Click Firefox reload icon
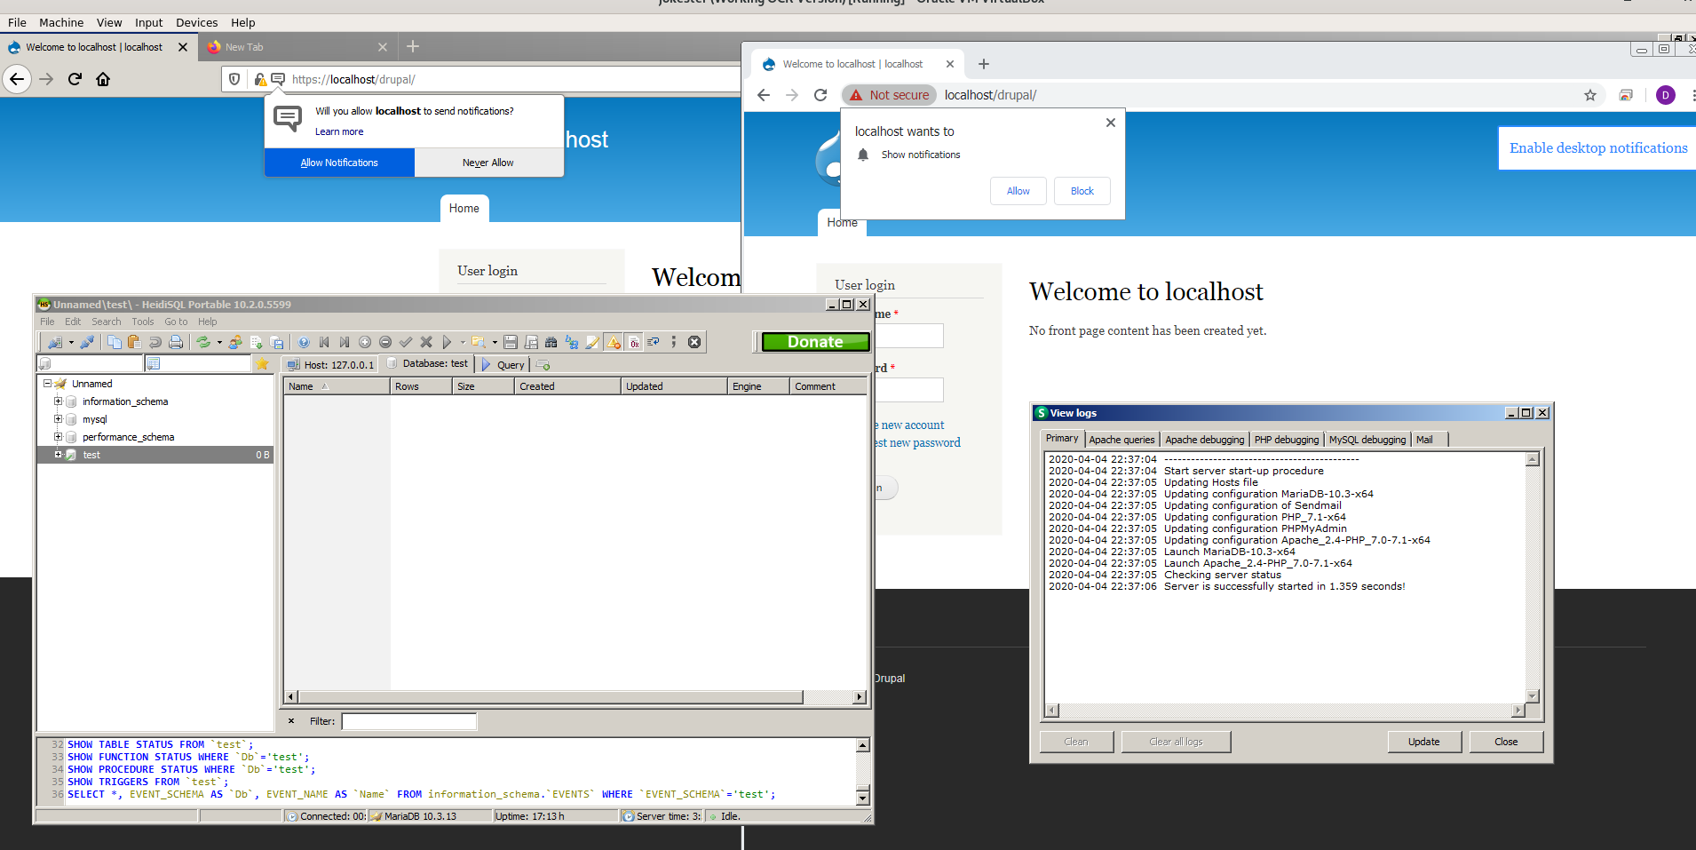The image size is (1696, 850). tap(75, 79)
